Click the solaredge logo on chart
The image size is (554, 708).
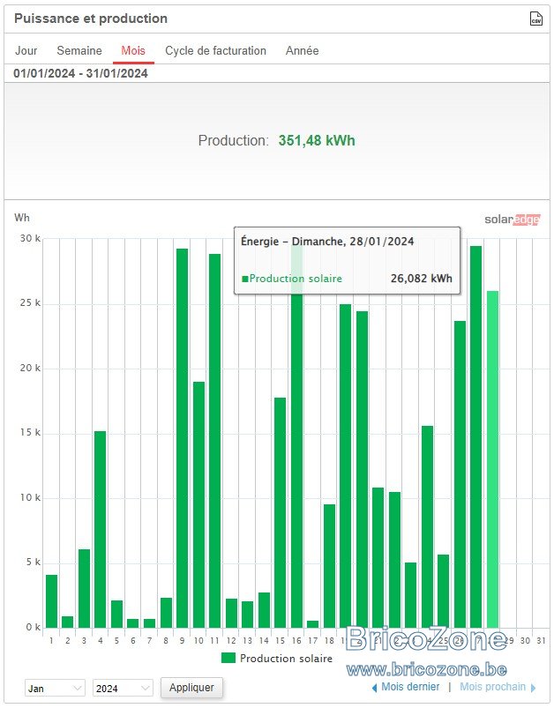(x=512, y=220)
